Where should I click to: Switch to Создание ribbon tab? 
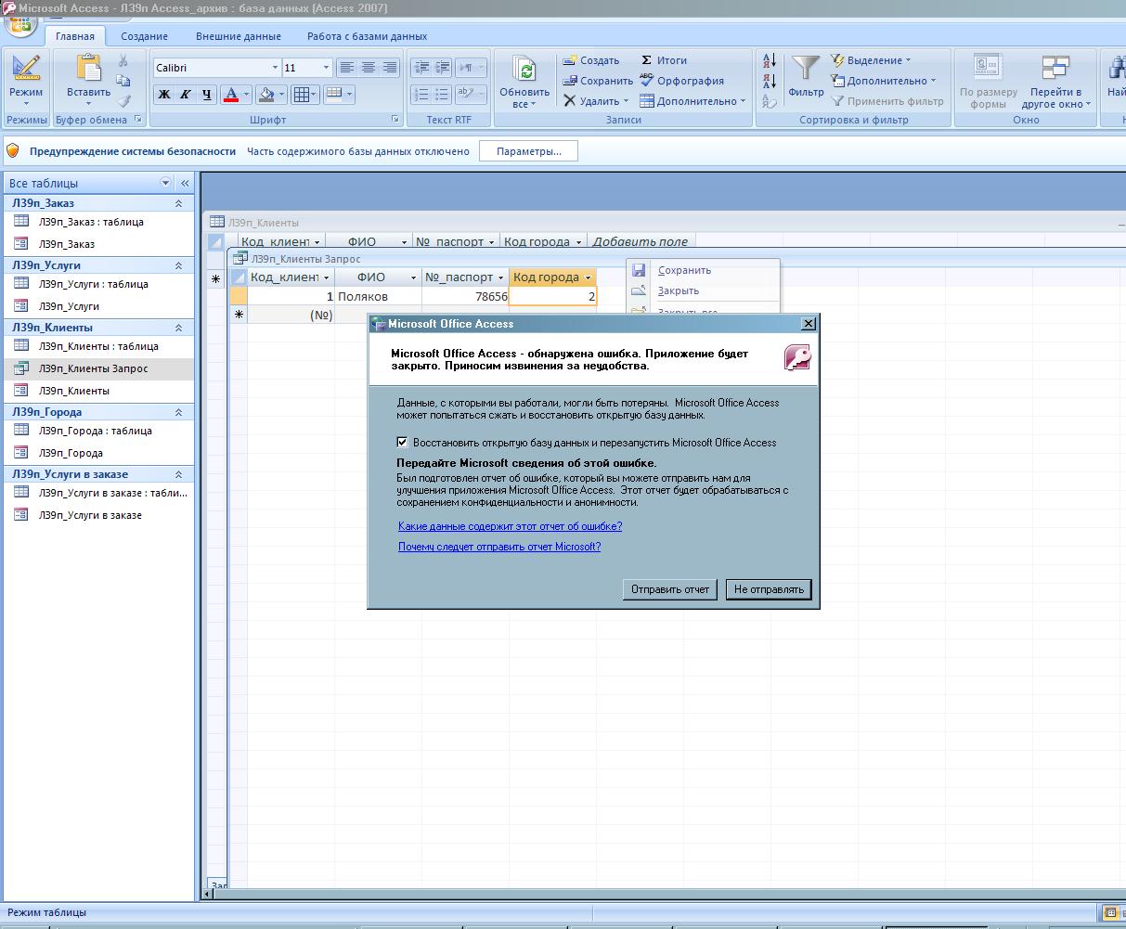click(x=144, y=36)
